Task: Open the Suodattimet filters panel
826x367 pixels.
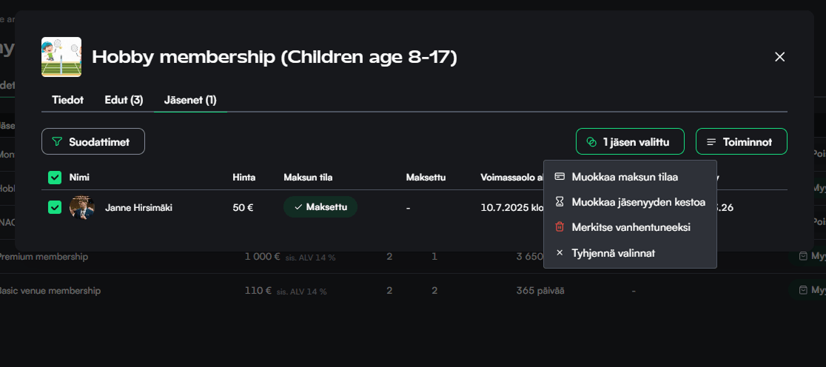Action: [x=93, y=141]
